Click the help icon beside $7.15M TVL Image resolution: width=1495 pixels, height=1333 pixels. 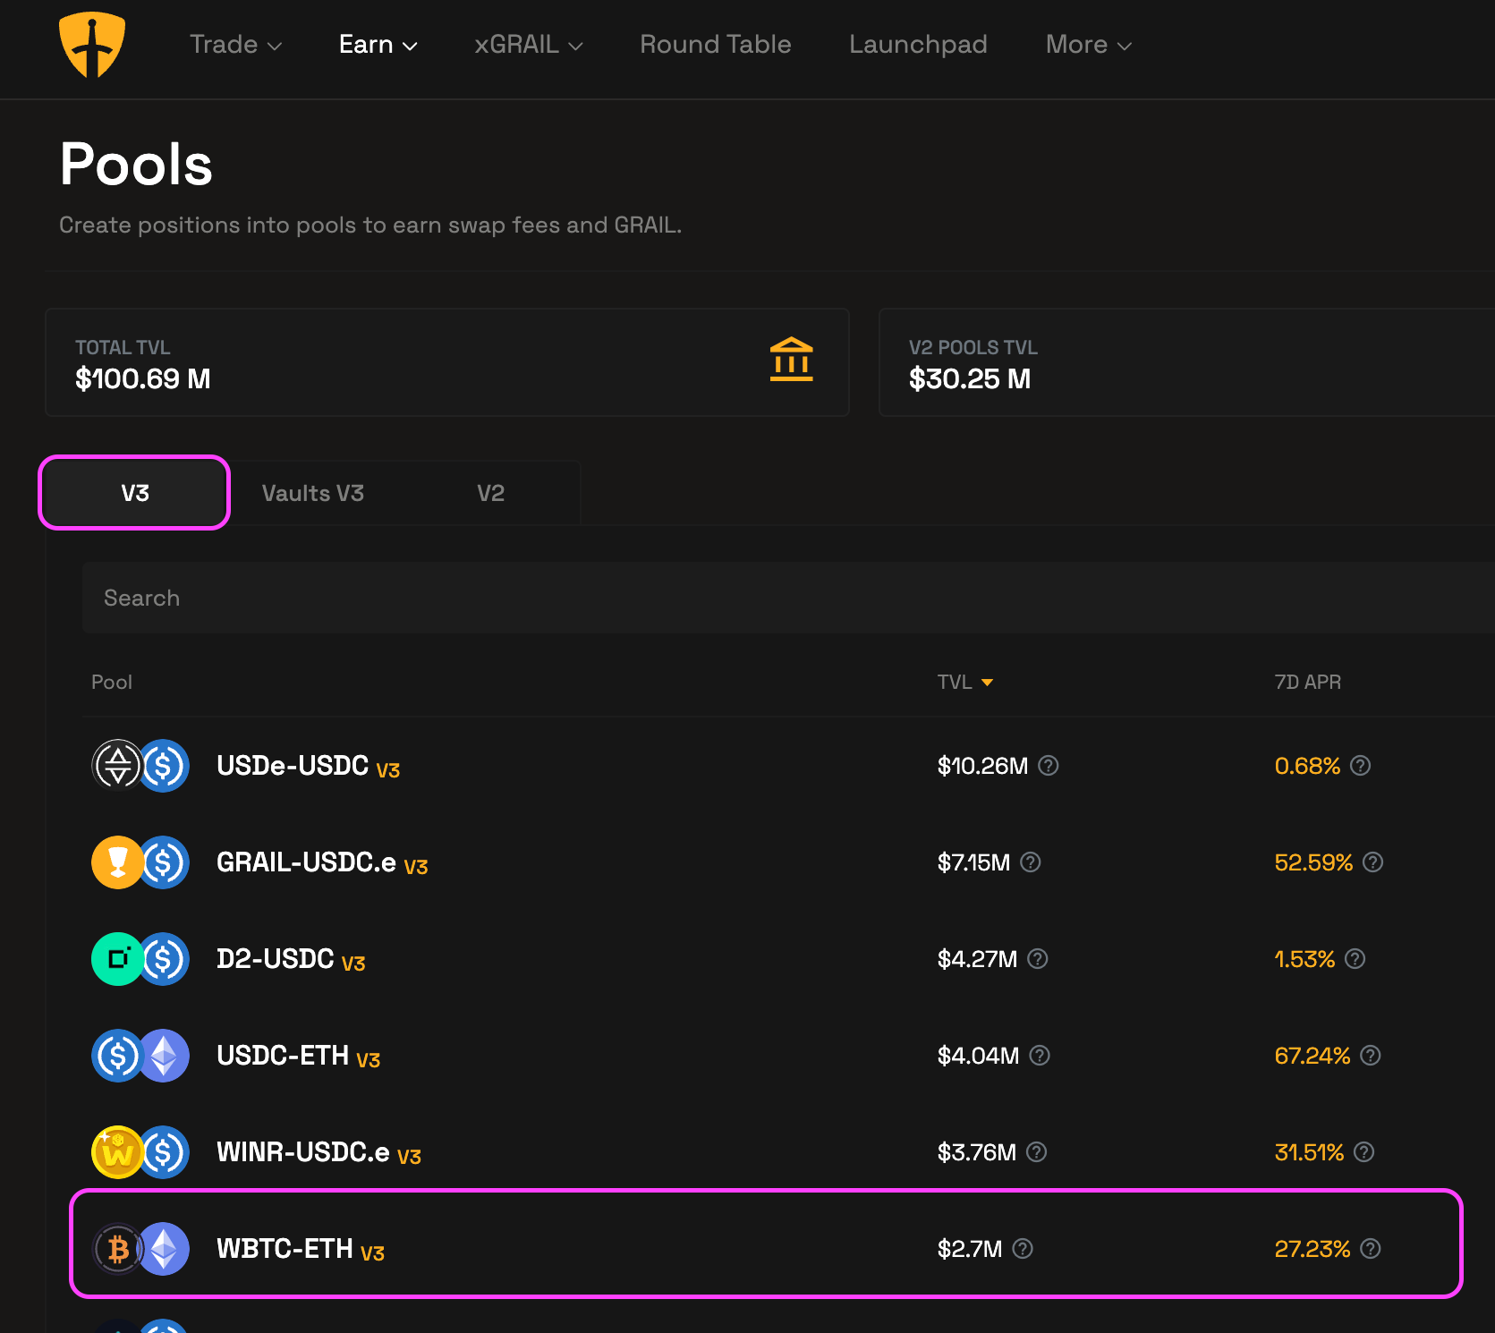point(1031,862)
